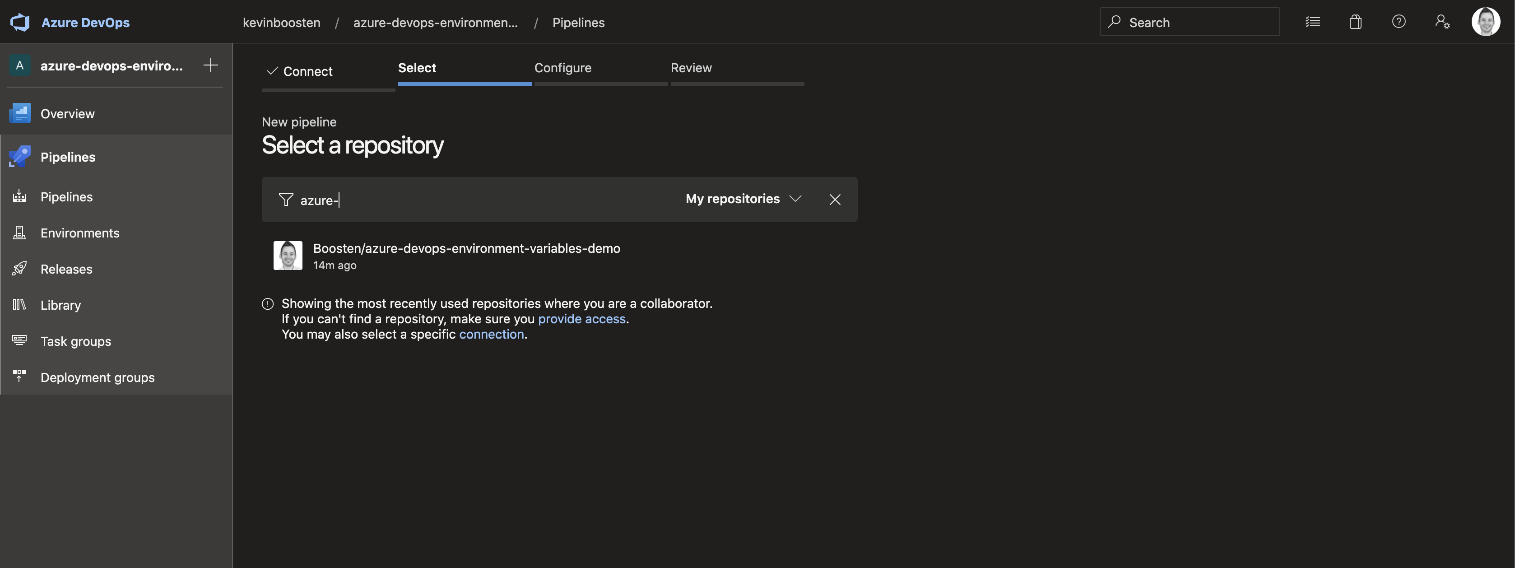The height and width of the screenshot is (568, 1515).
Task: Click the Pipelines sub-item icon
Action: coord(19,196)
